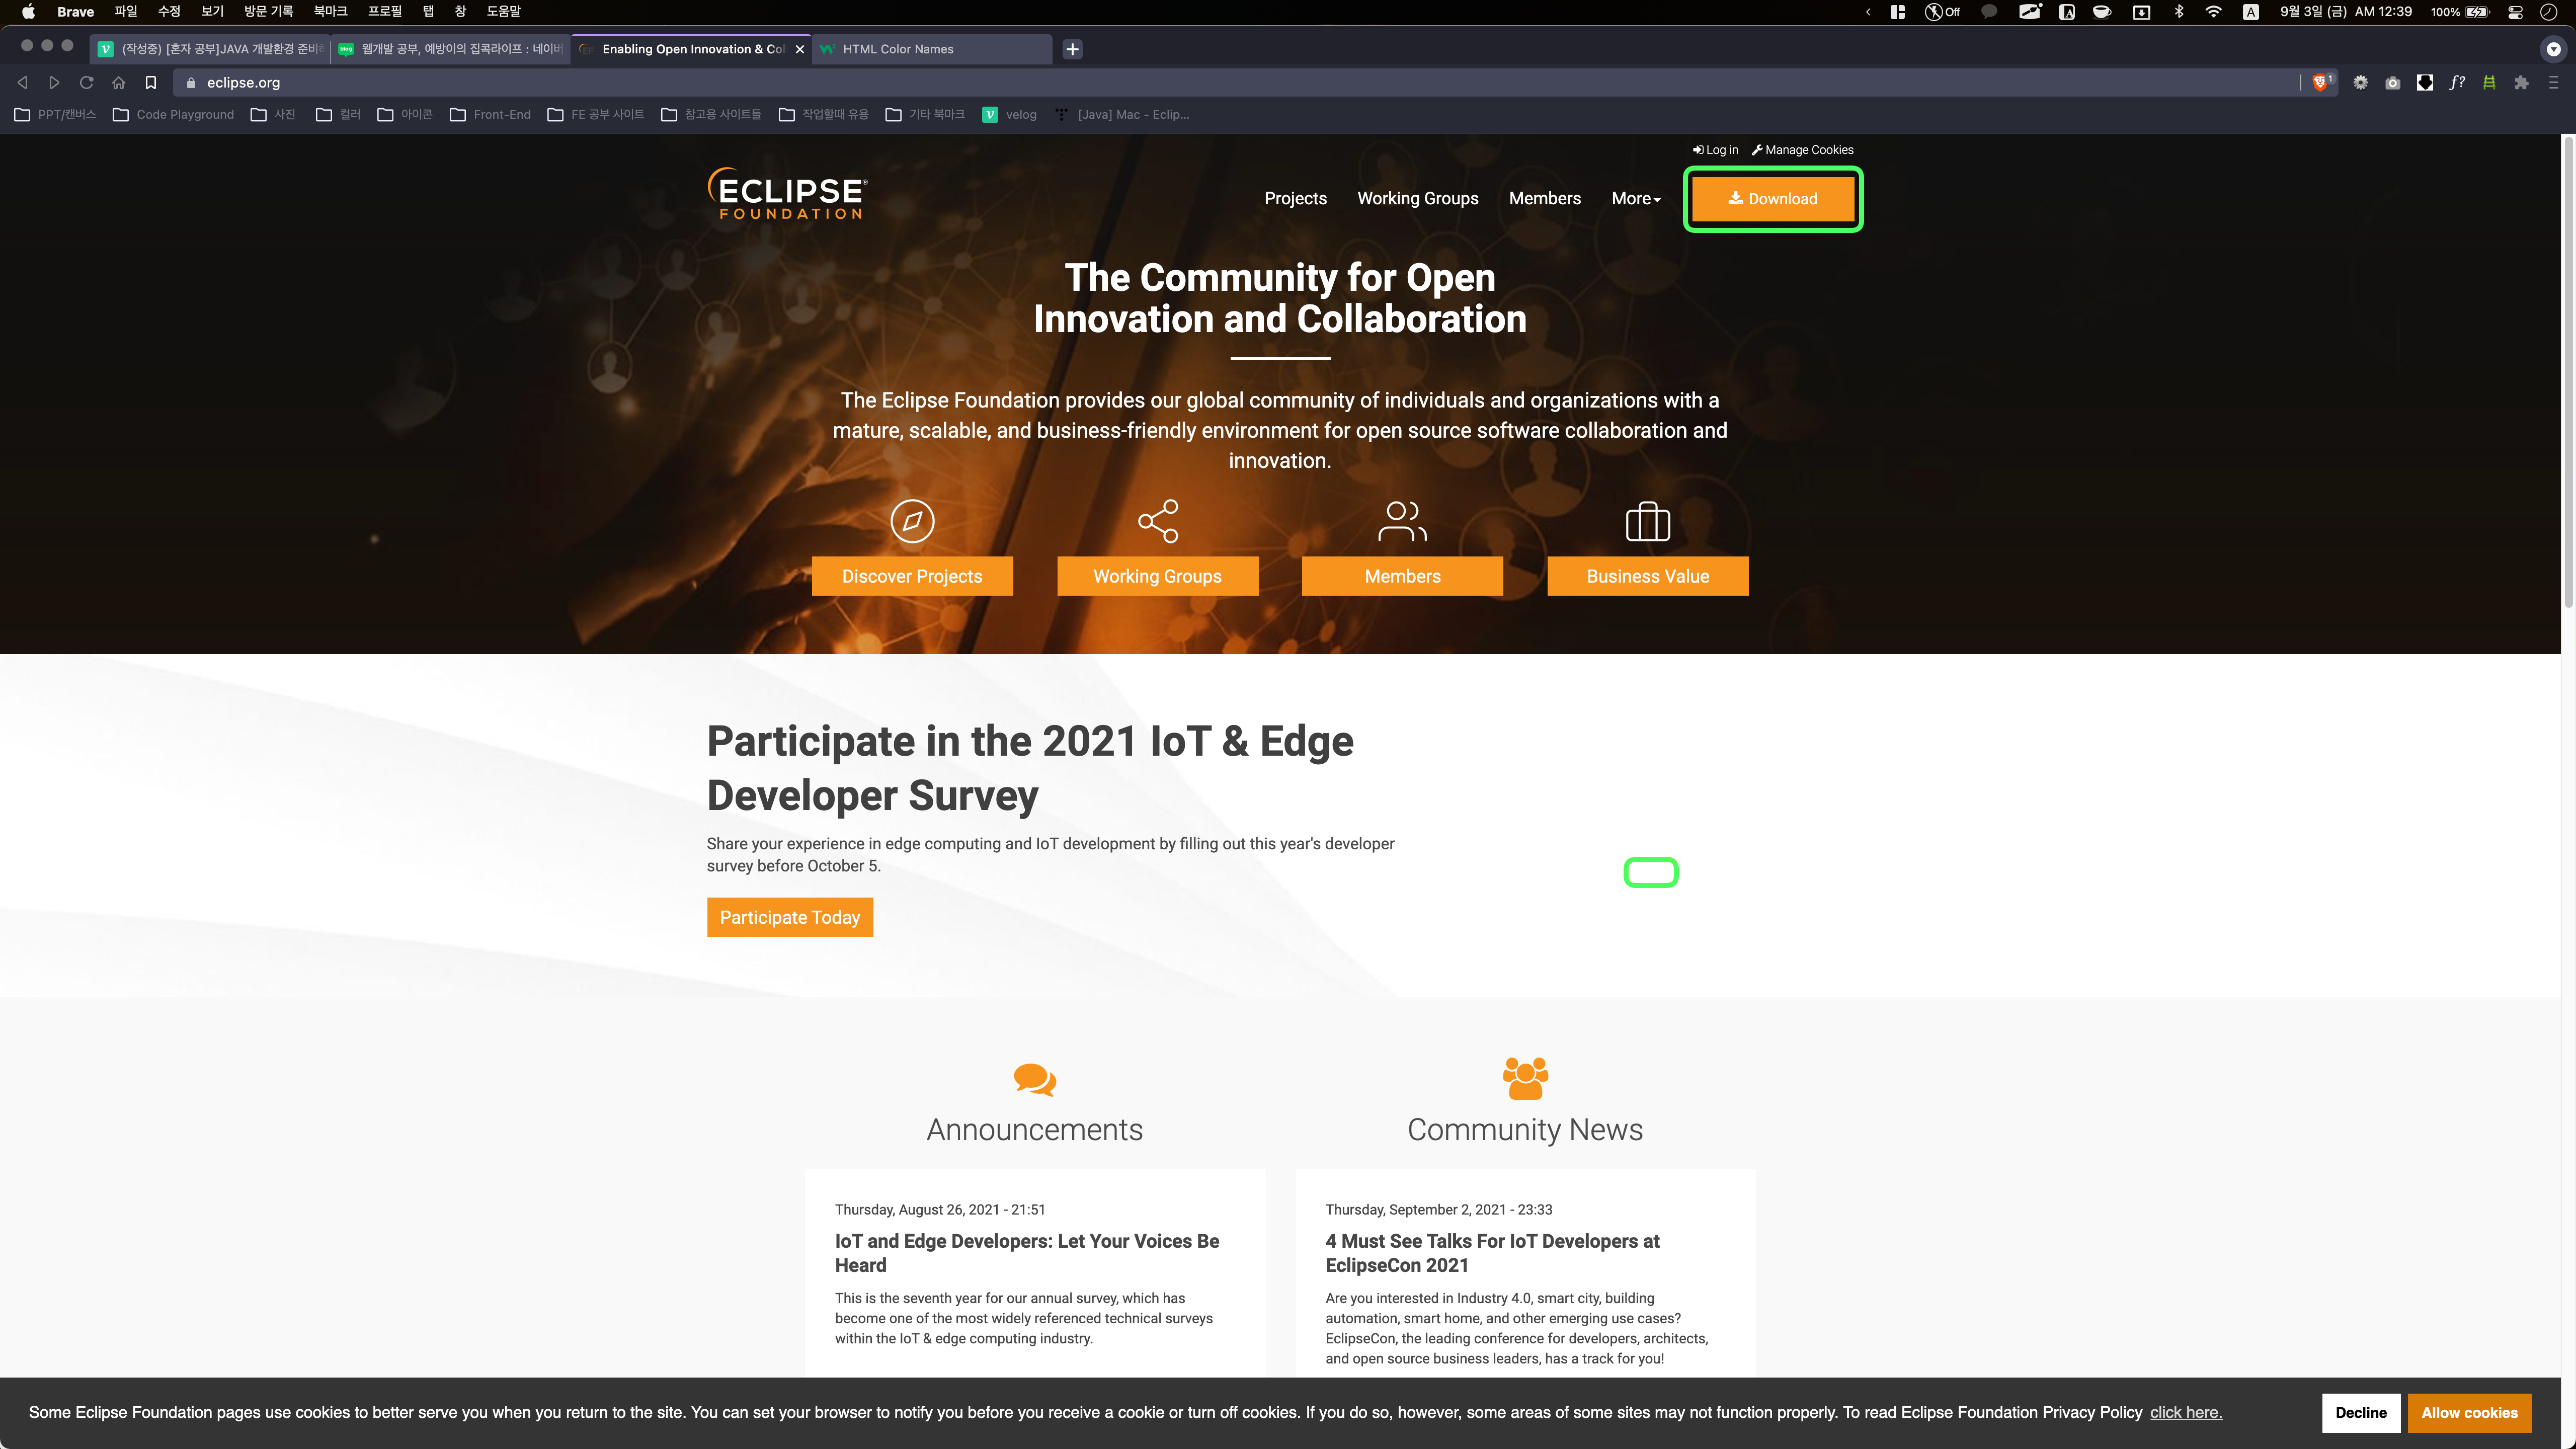Click the Announcements speech bubbles icon

(x=1034, y=1079)
